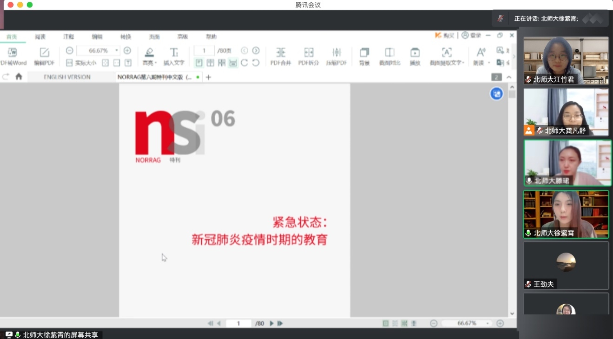Open the 注释 ribbon tab
613x339 pixels.
tap(68, 37)
